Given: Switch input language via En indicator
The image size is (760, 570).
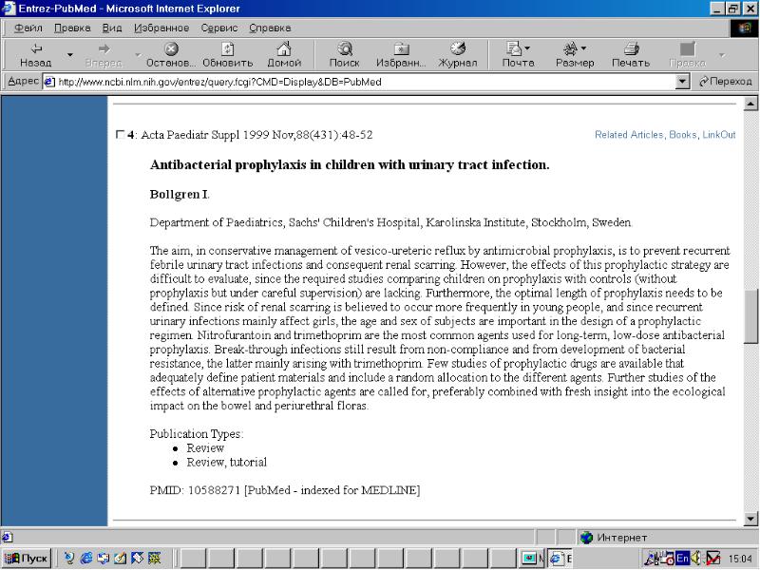Looking at the screenshot, I should [x=682, y=559].
